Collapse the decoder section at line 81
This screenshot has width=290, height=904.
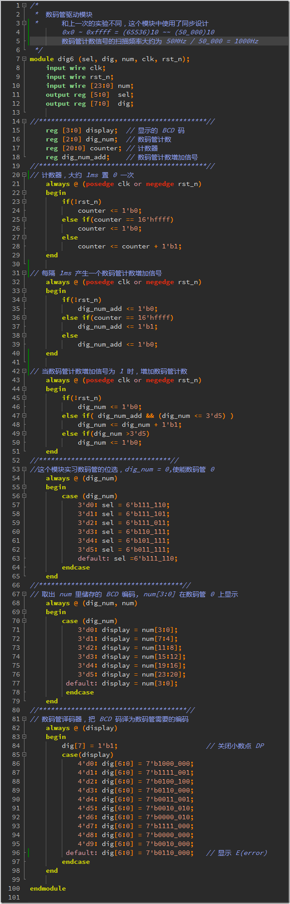coord(24,719)
